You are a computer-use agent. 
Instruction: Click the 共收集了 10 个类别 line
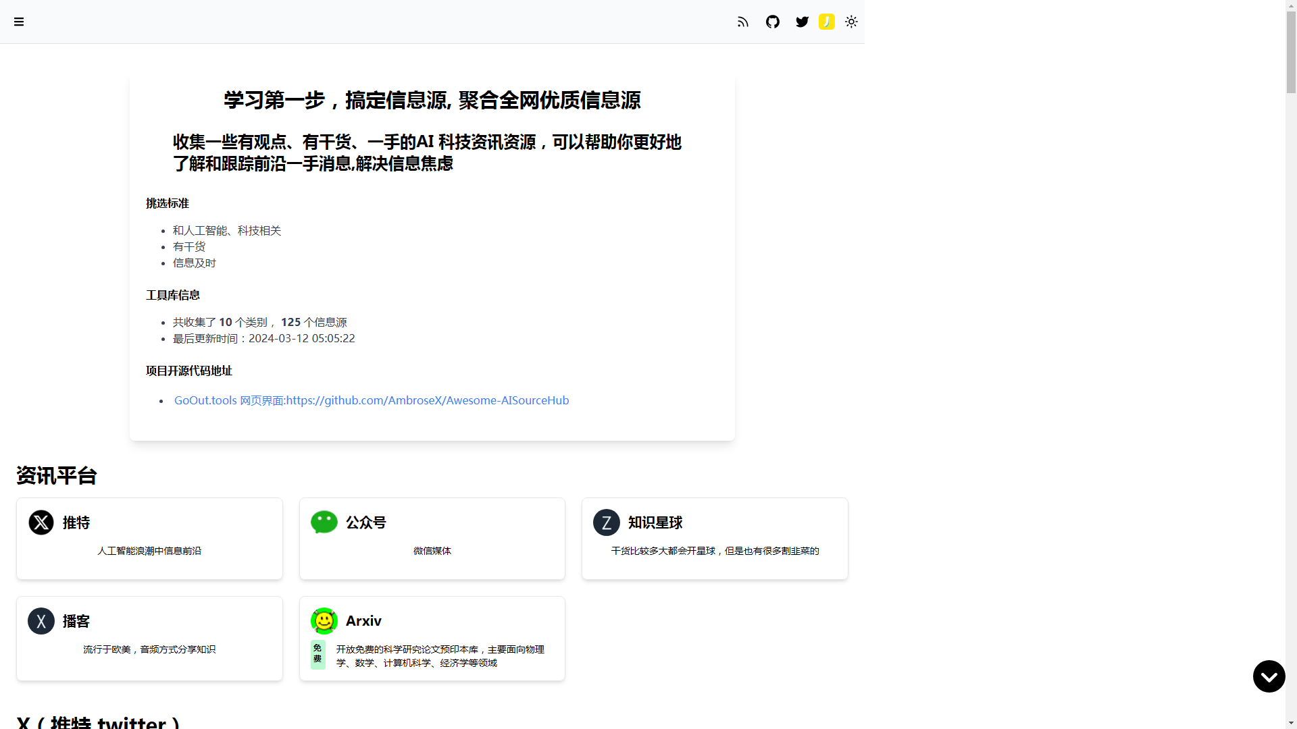click(260, 322)
